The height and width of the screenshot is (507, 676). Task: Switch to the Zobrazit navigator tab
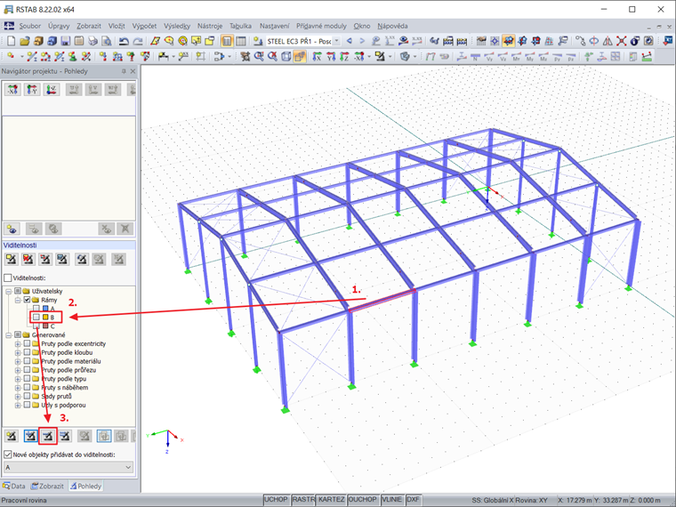(x=47, y=486)
